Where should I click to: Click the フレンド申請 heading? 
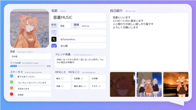coord(63,55)
